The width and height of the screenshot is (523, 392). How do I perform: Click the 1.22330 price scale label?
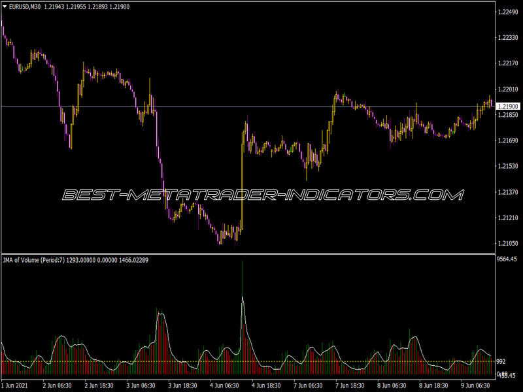508,38
